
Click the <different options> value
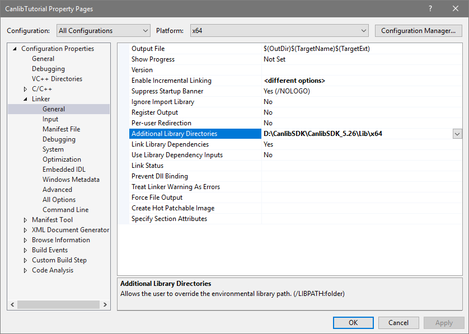coord(294,81)
